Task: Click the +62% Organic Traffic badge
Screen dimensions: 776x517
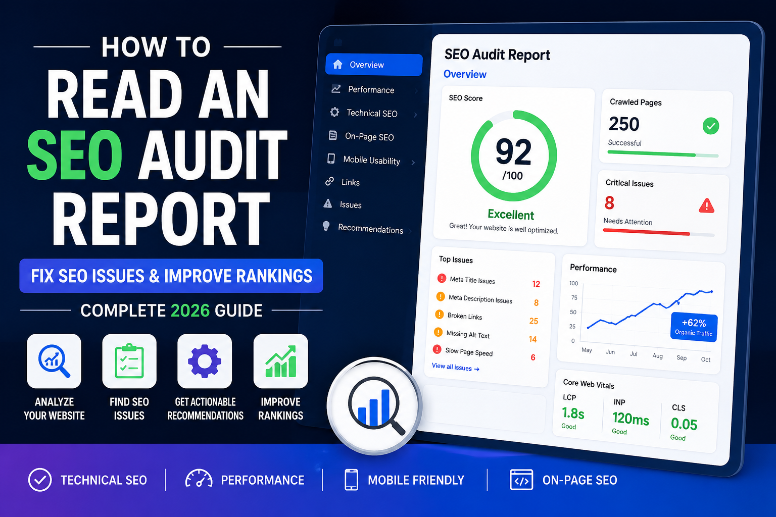Action: 694,327
